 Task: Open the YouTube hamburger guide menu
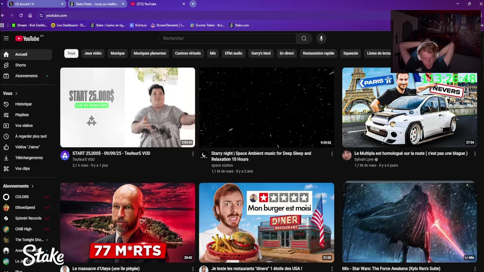click(x=6, y=38)
